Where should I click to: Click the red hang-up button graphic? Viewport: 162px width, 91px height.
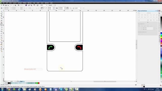pos(79,47)
